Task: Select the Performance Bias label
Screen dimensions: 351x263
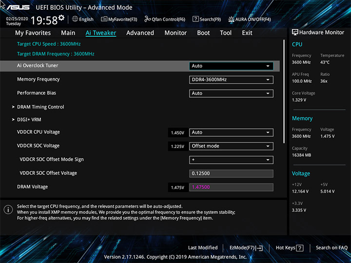Action: [x=37, y=93]
